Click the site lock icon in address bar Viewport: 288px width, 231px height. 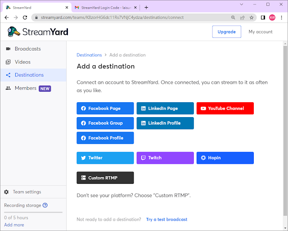point(36,18)
